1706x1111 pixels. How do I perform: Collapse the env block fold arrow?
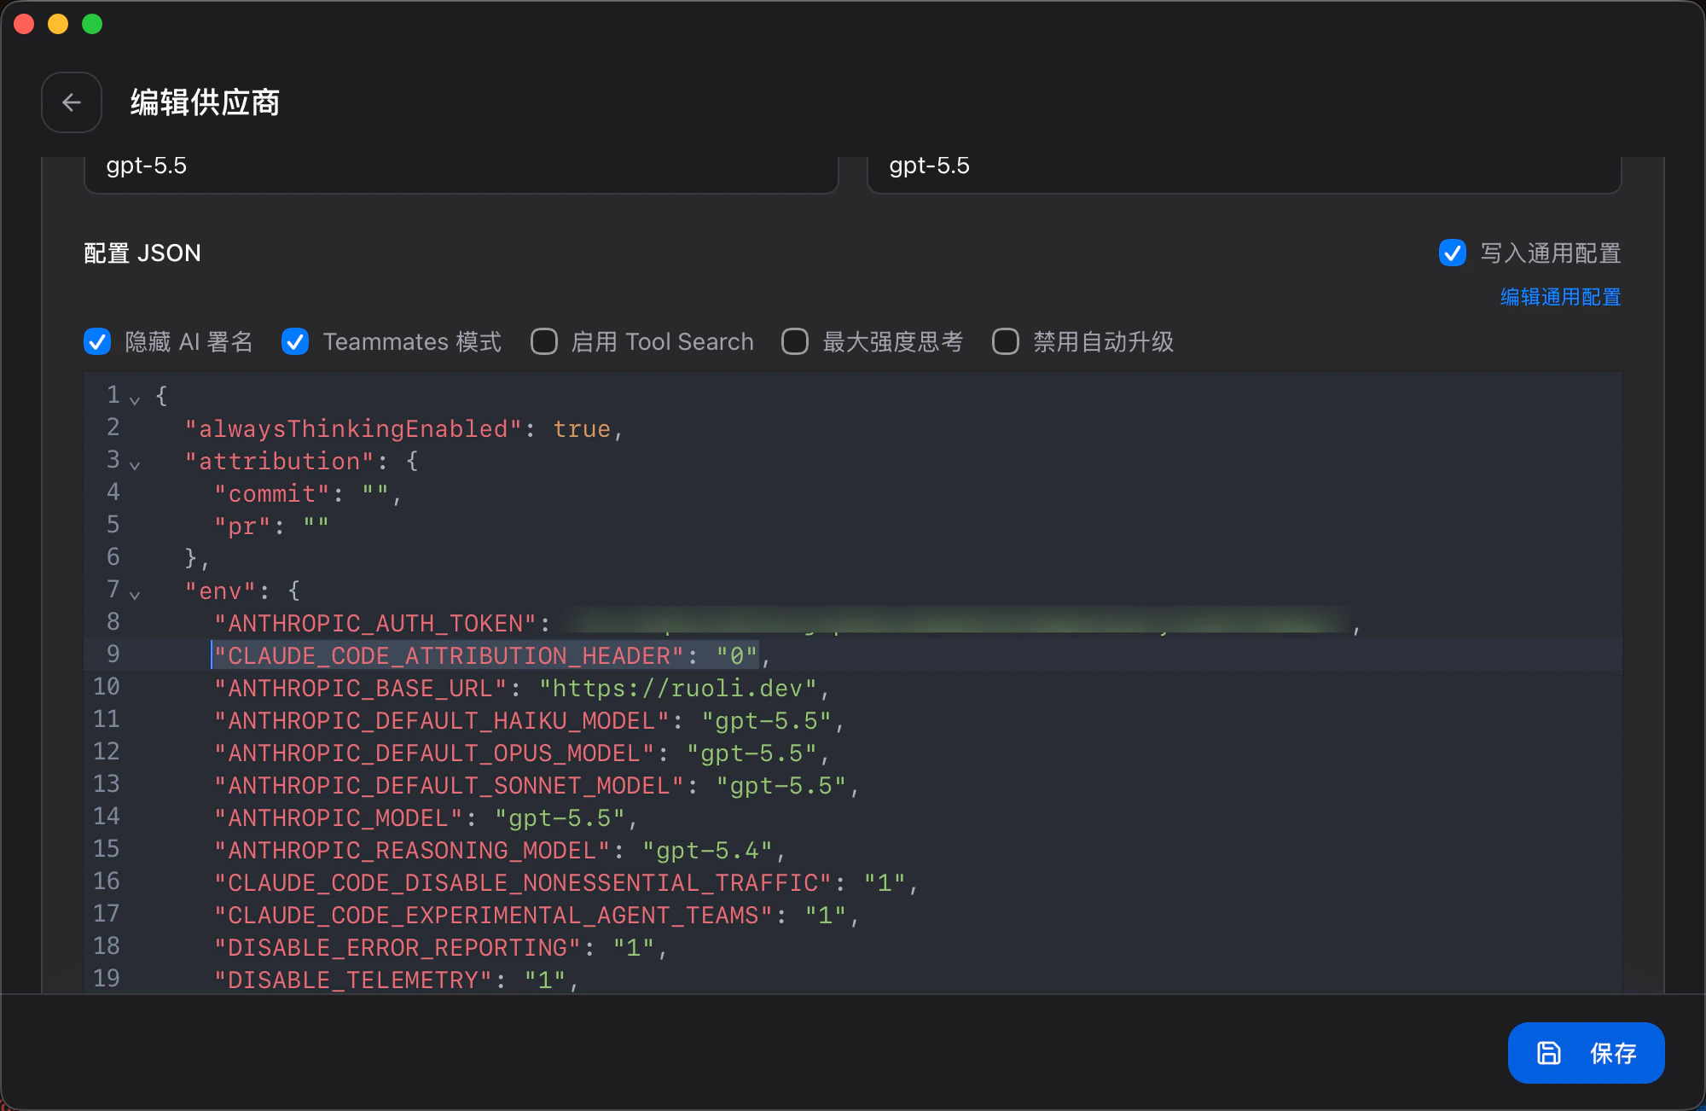135,594
